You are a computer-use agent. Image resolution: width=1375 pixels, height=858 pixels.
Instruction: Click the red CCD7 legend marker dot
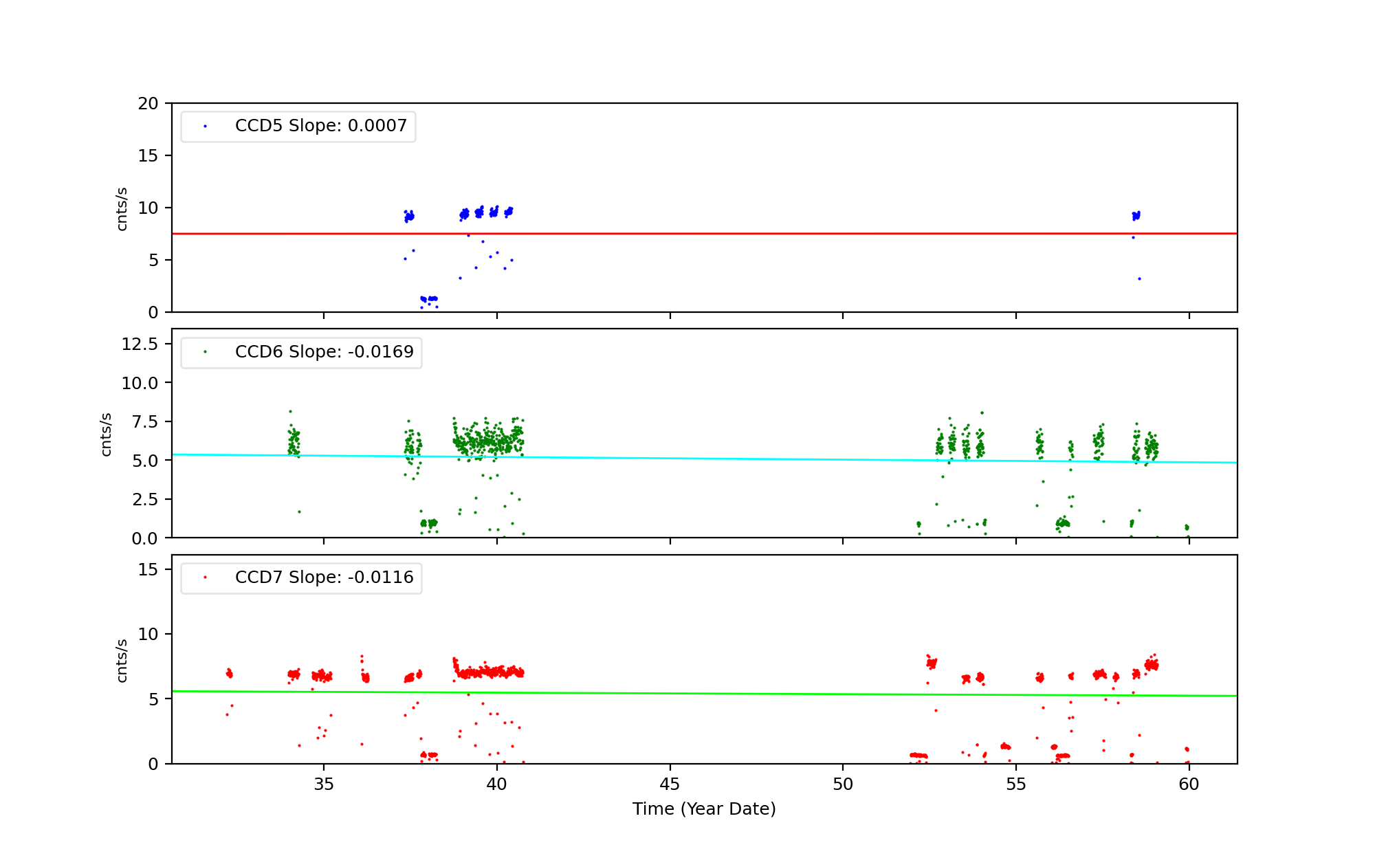[x=205, y=577]
